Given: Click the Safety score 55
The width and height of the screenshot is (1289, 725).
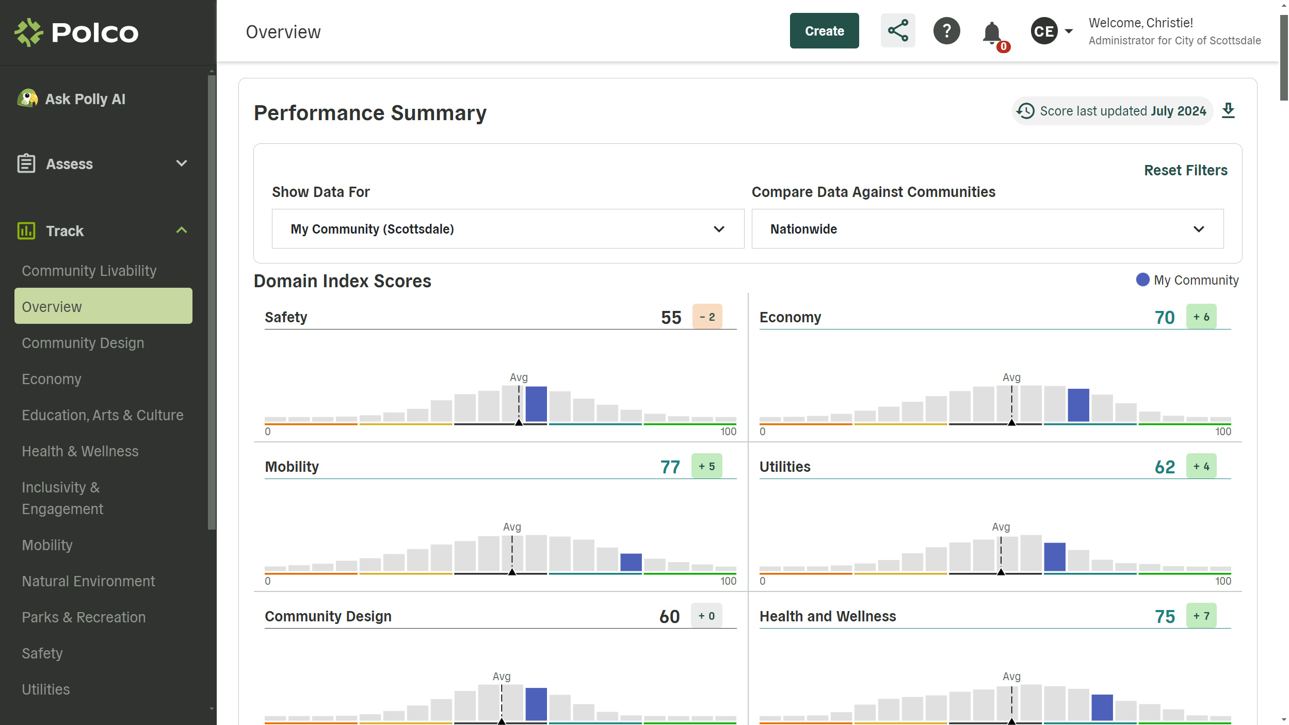Looking at the screenshot, I should tap(671, 317).
